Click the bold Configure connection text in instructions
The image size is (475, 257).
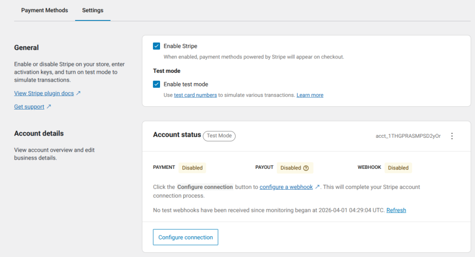[205, 187]
